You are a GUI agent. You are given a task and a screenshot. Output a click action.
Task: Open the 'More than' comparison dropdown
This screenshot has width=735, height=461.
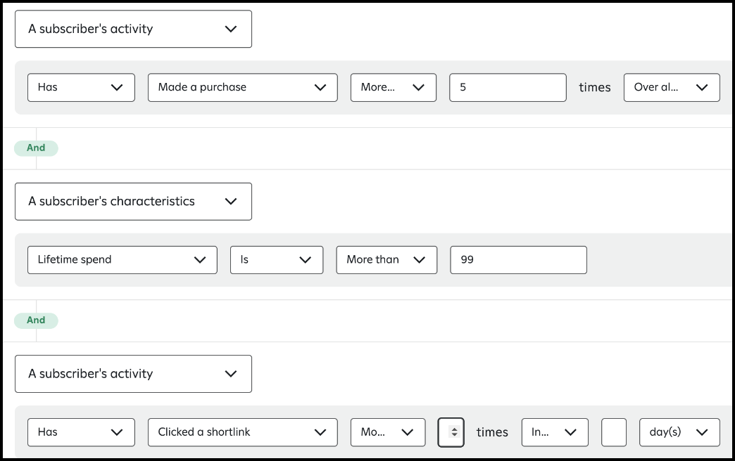click(387, 260)
